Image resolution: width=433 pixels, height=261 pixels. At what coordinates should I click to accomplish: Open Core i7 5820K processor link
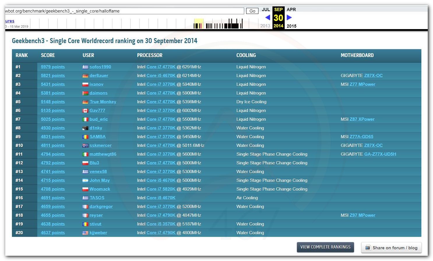point(161,189)
